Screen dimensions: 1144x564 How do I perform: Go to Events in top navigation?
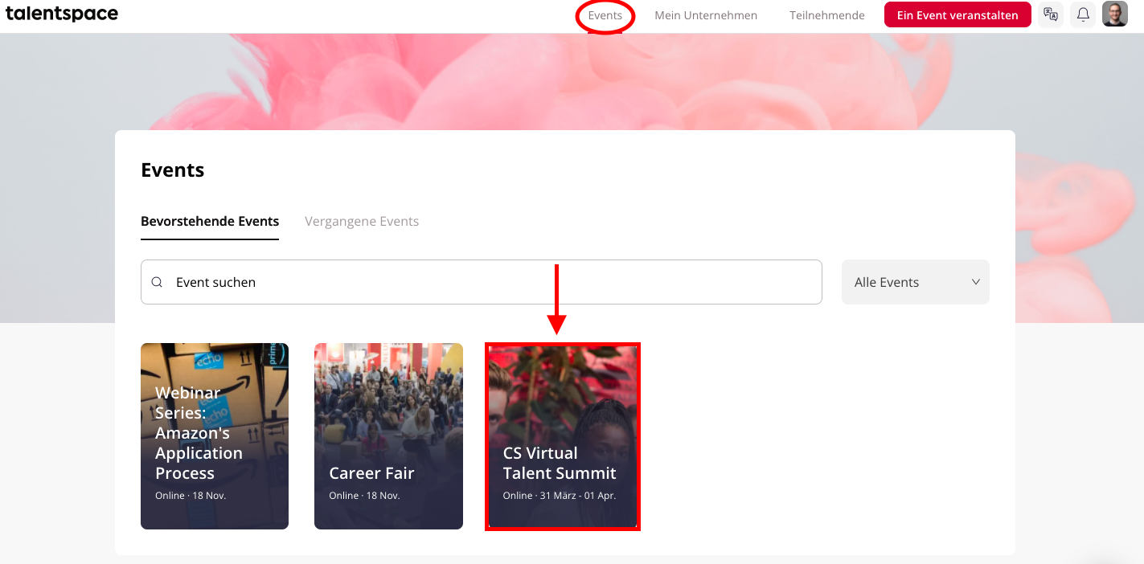[x=605, y=15]
